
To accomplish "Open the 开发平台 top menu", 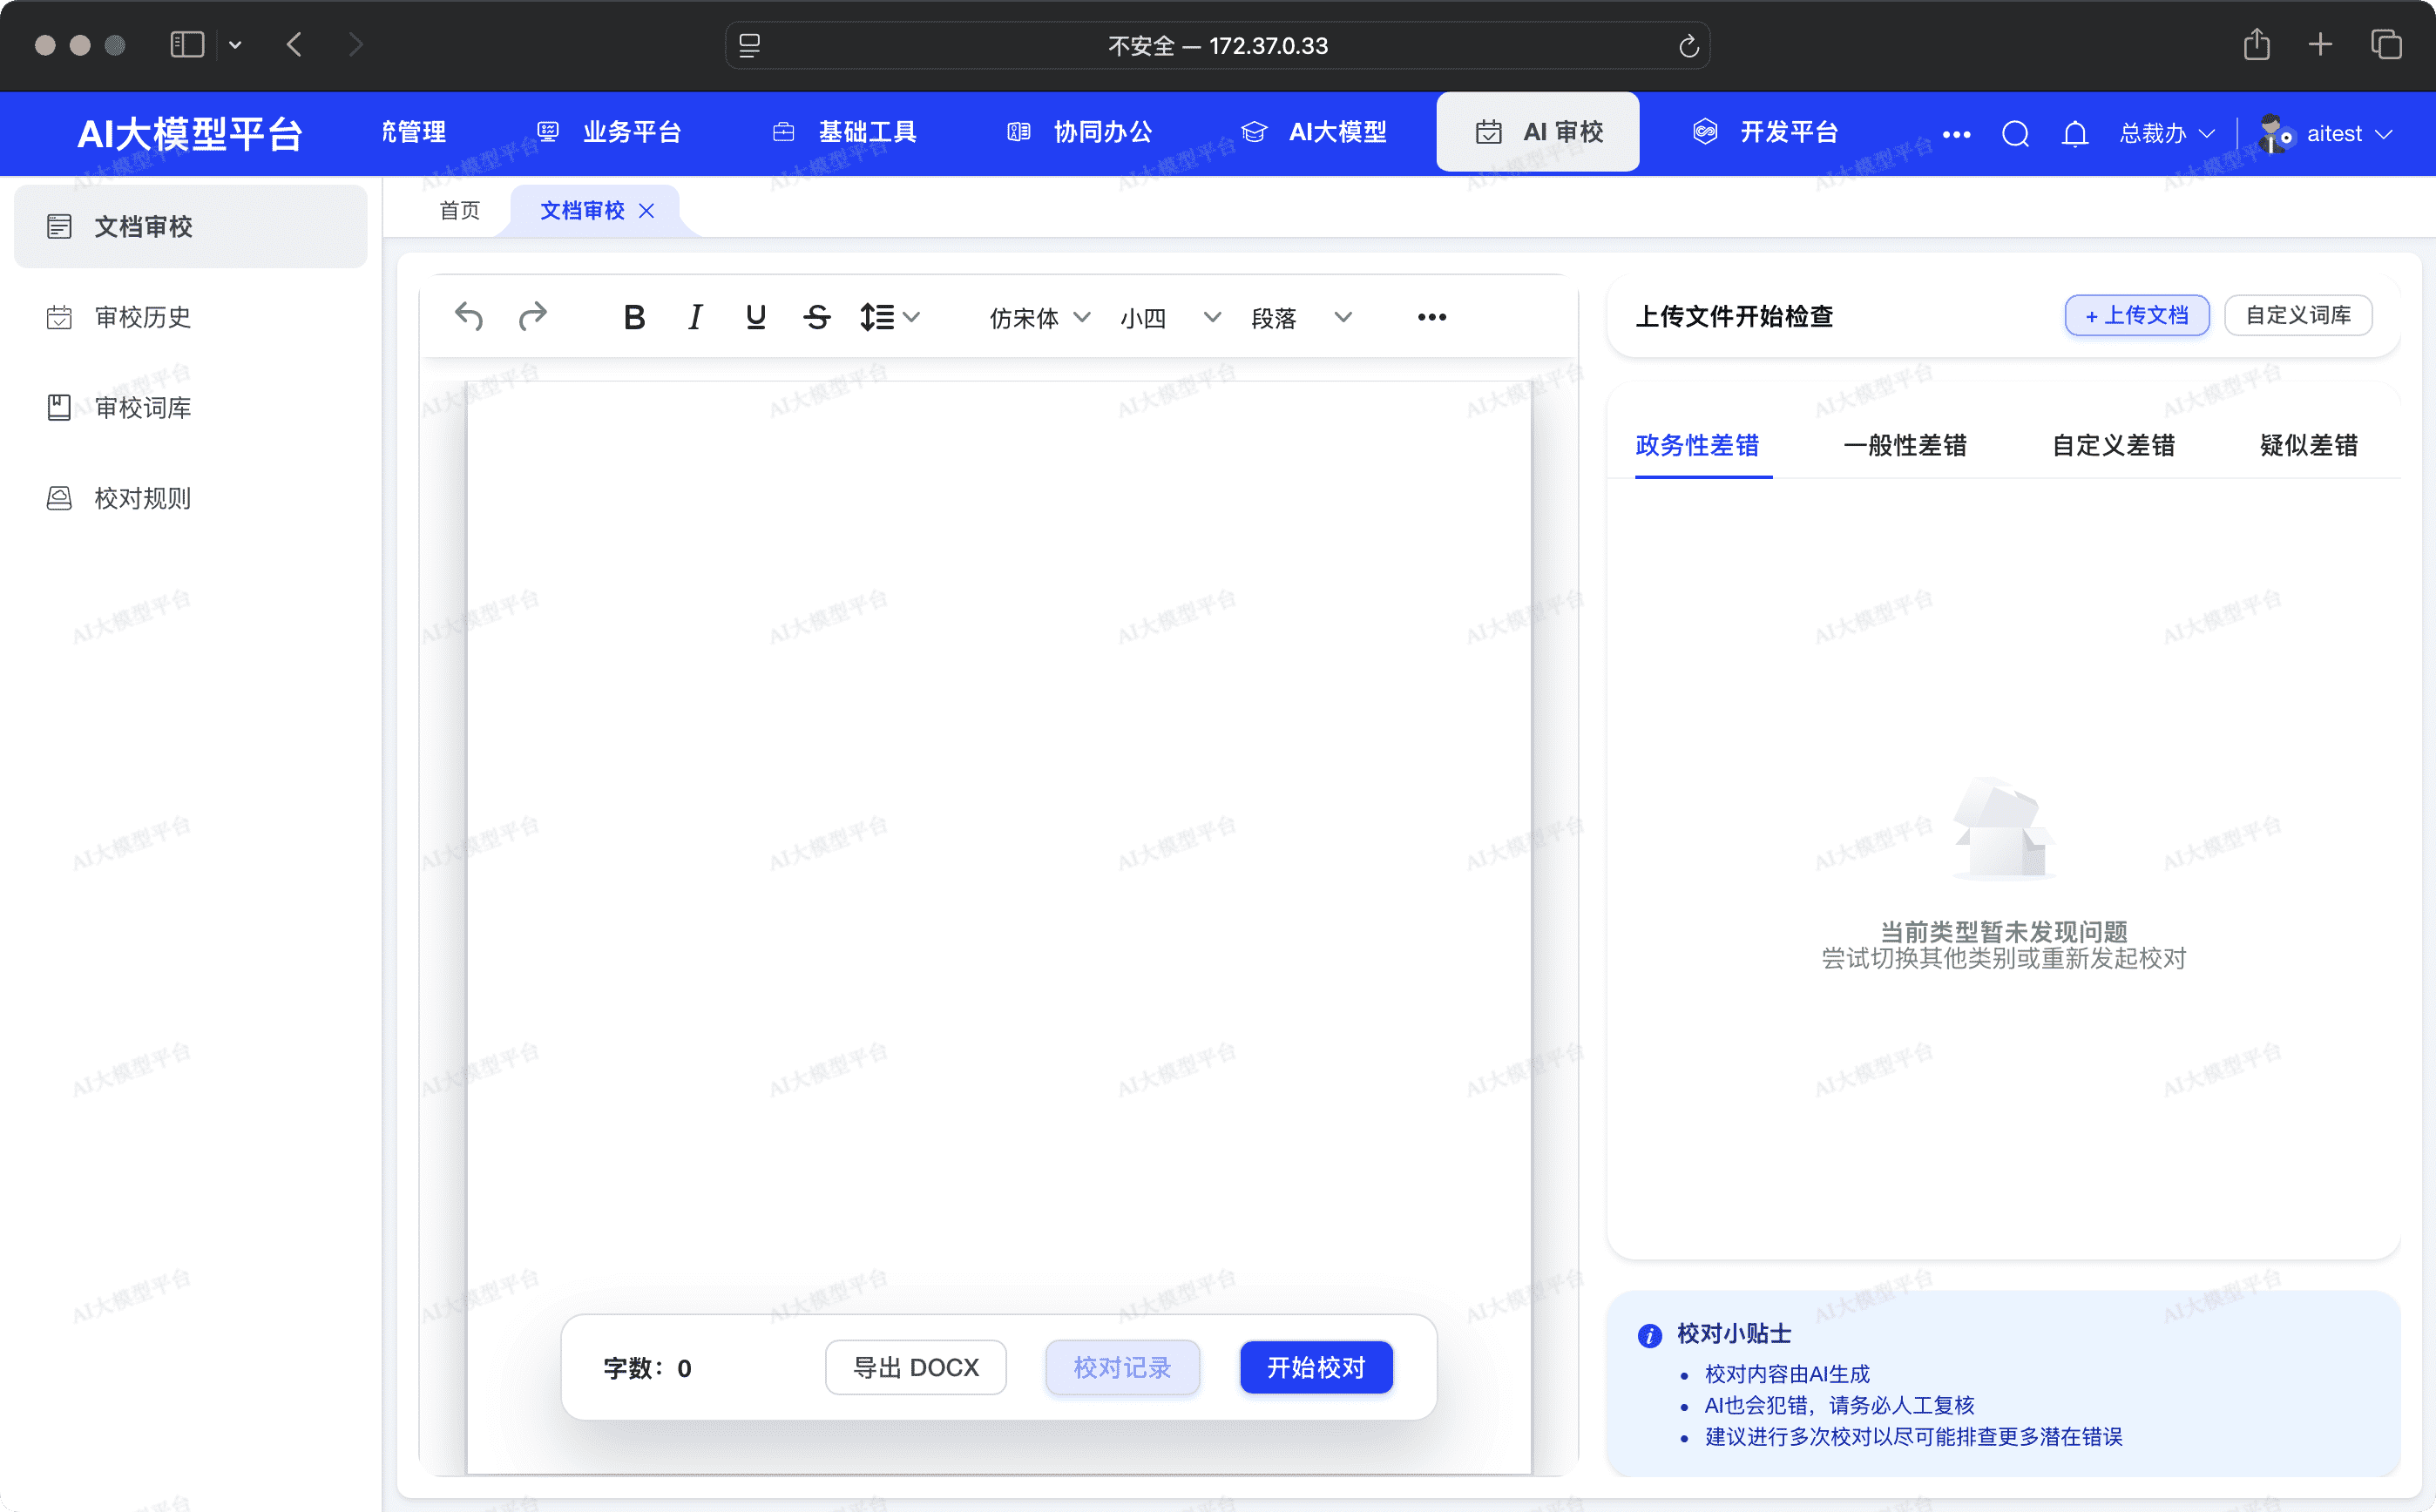I will click(x=1765, y=132).
